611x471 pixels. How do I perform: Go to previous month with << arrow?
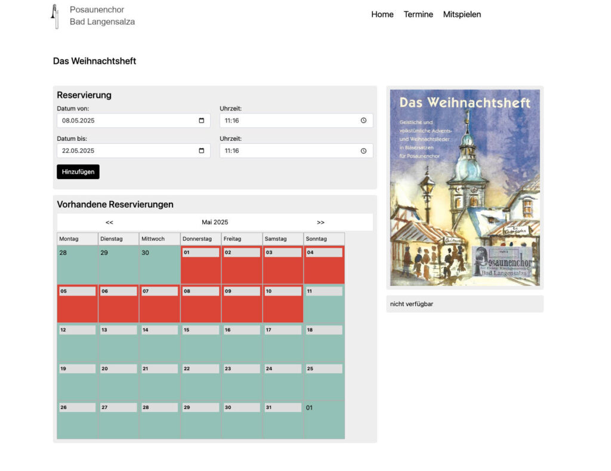click(109, 222)
